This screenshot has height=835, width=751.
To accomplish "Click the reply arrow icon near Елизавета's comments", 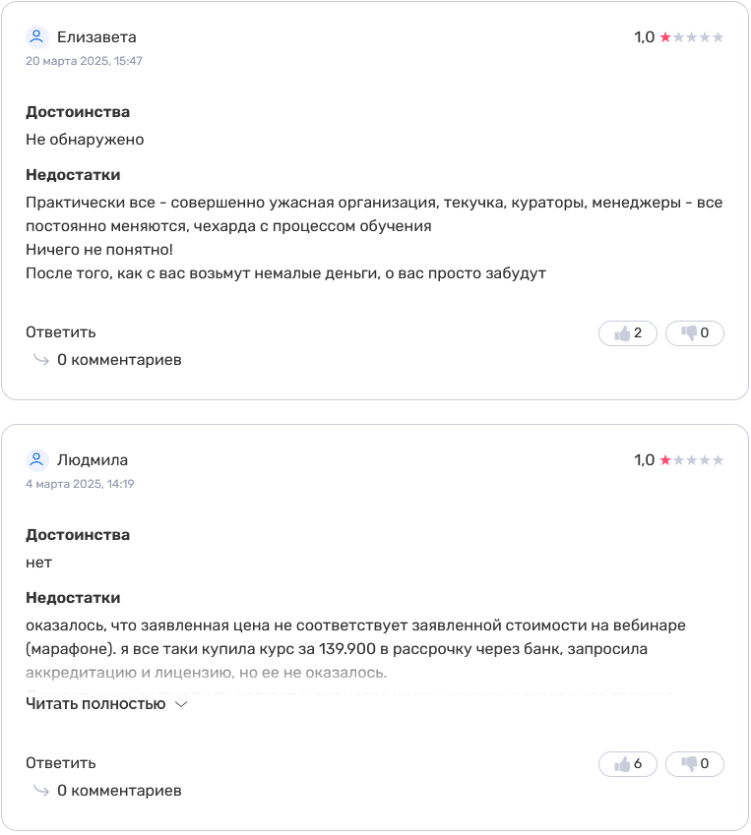I will (40, 360).
